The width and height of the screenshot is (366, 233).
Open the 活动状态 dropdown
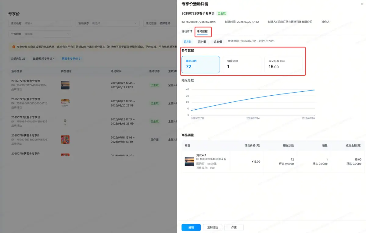pyautogui.click(x=108, y=23)
